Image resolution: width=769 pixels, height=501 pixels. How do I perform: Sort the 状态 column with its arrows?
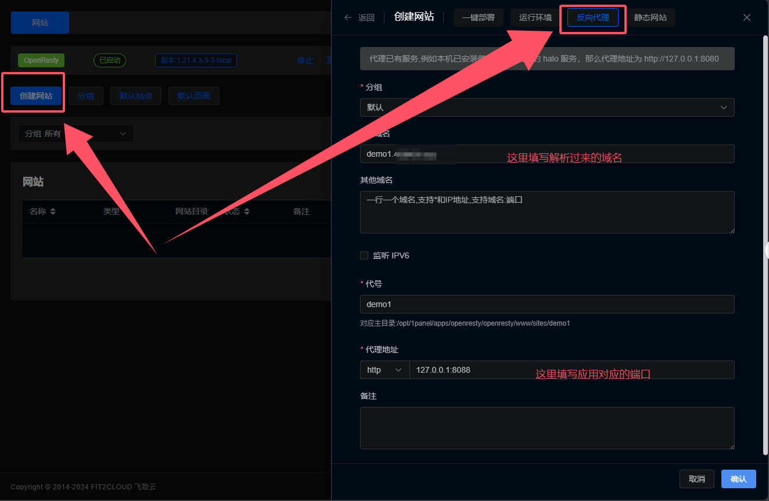click(x=247, y=212)
